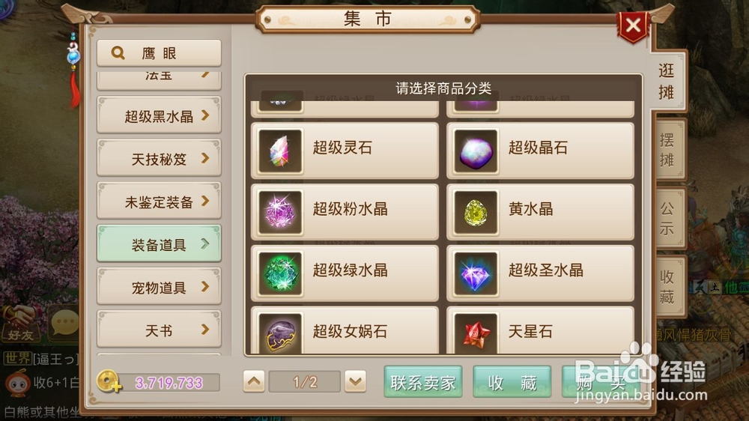The width and height of the screenshot is (749, 421).
Task: Expand the 超级黑水晶 category
Action: [159, 115]
